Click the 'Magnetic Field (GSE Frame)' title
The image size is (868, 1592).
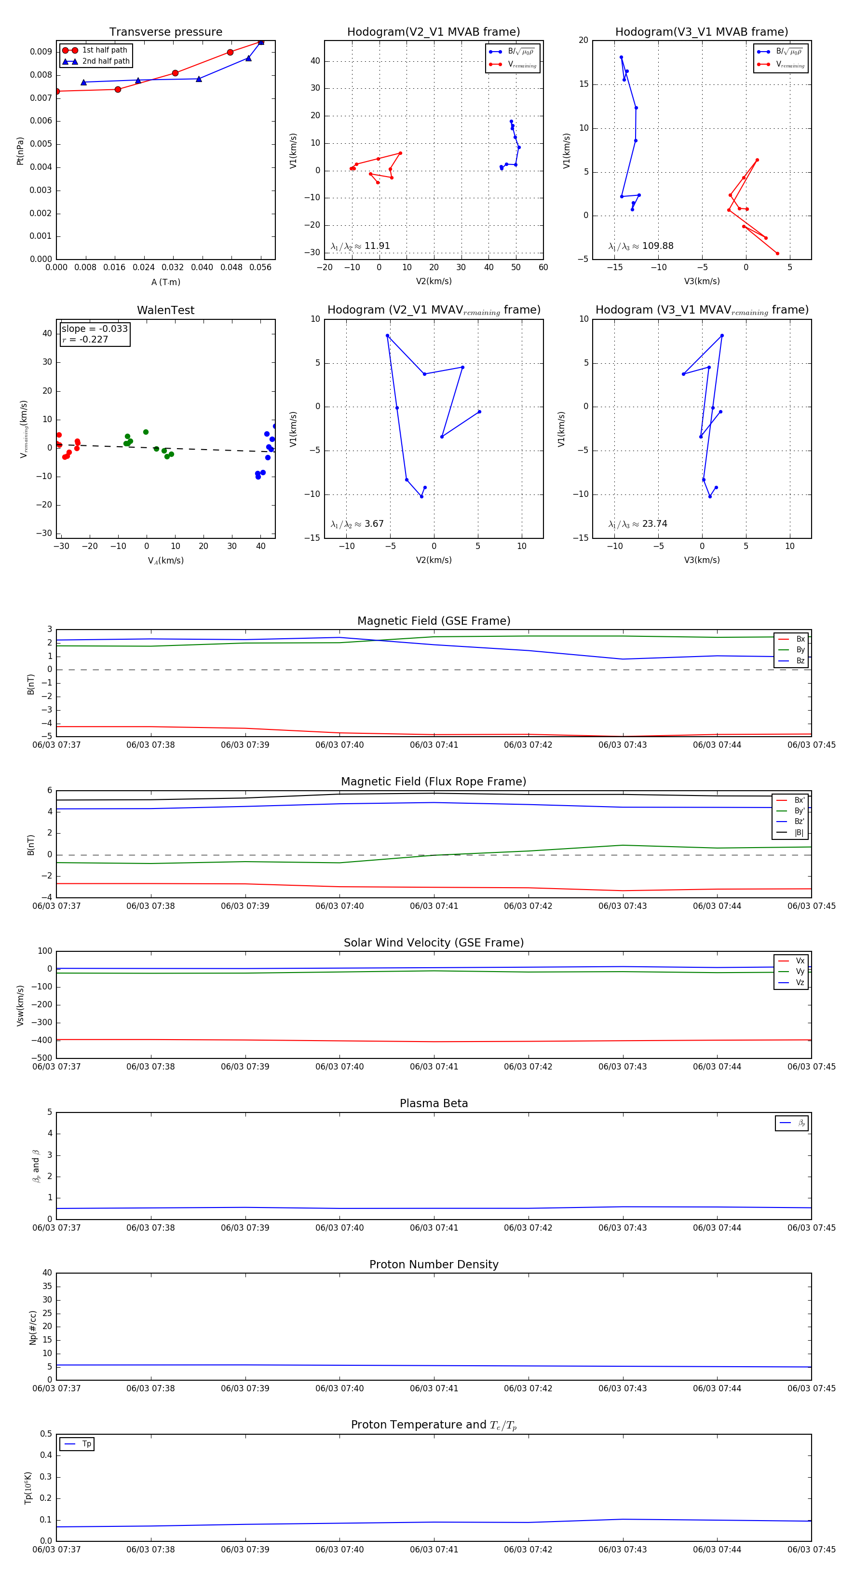[x=434, y=621]
